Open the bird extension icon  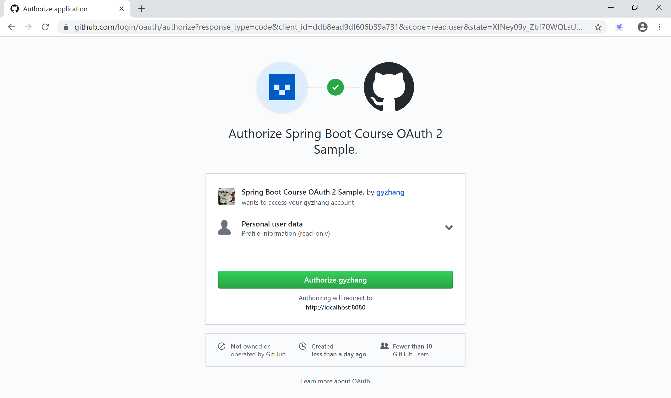(619, 27)
